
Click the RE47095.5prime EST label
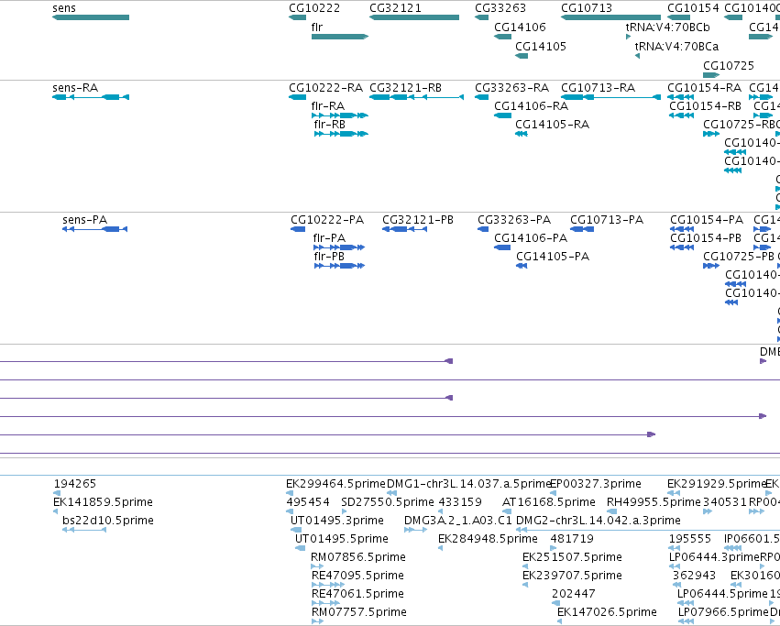pos(357,576)
